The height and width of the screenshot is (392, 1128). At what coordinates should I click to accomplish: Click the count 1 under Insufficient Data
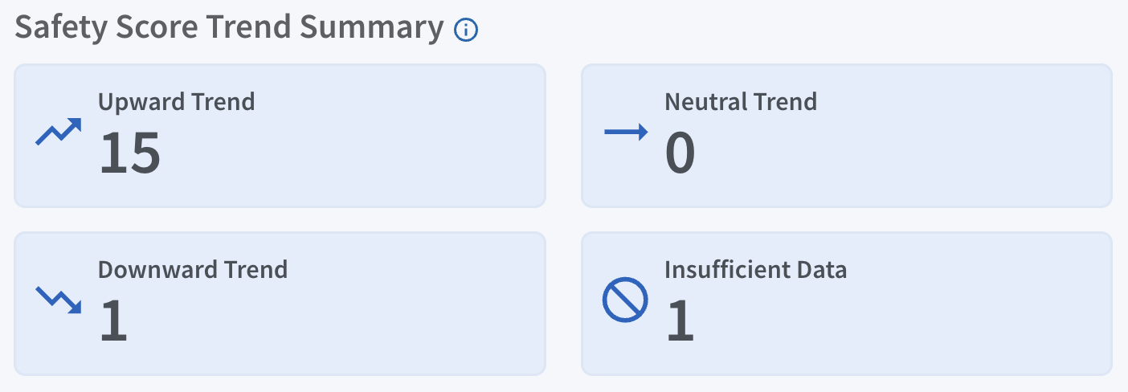pos(680,321)
